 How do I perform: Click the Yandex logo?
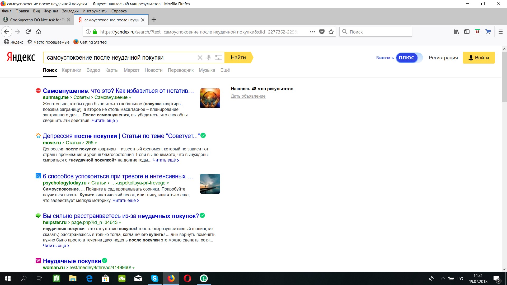tap(21, 57)
